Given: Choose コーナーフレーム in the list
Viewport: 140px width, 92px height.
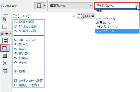Looking at the screenshot, I should pyautogui.click(x=117, y=19).
